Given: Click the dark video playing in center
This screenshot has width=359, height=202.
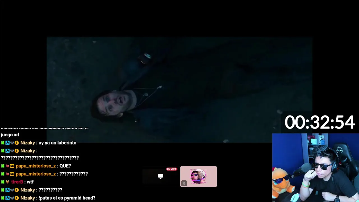Looking at the screenshot, I should coord(179,90).
